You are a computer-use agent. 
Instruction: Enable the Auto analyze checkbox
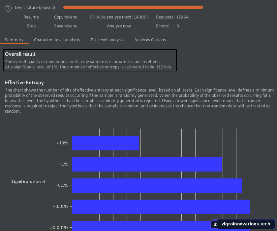pos(92,17)
